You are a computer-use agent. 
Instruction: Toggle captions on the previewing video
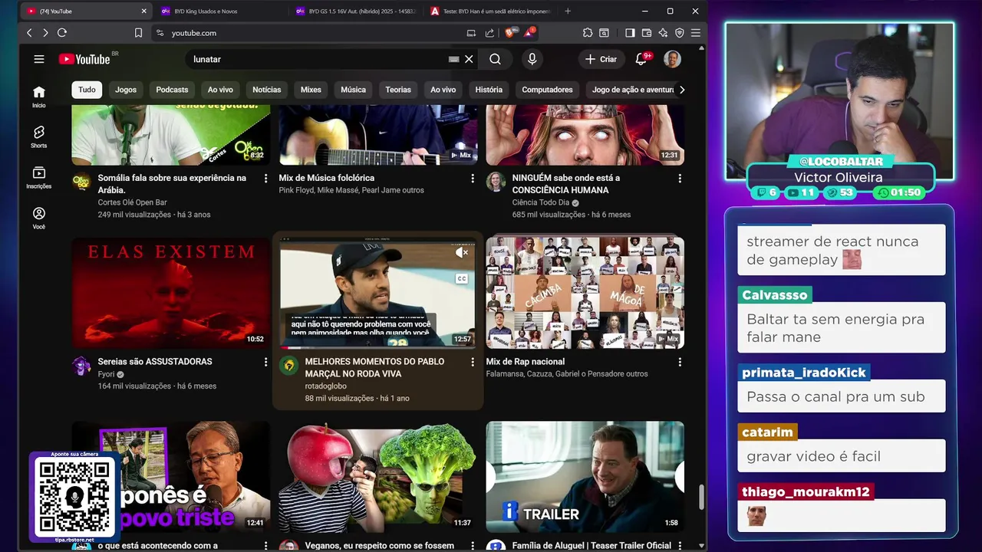(x=462, y=279)
